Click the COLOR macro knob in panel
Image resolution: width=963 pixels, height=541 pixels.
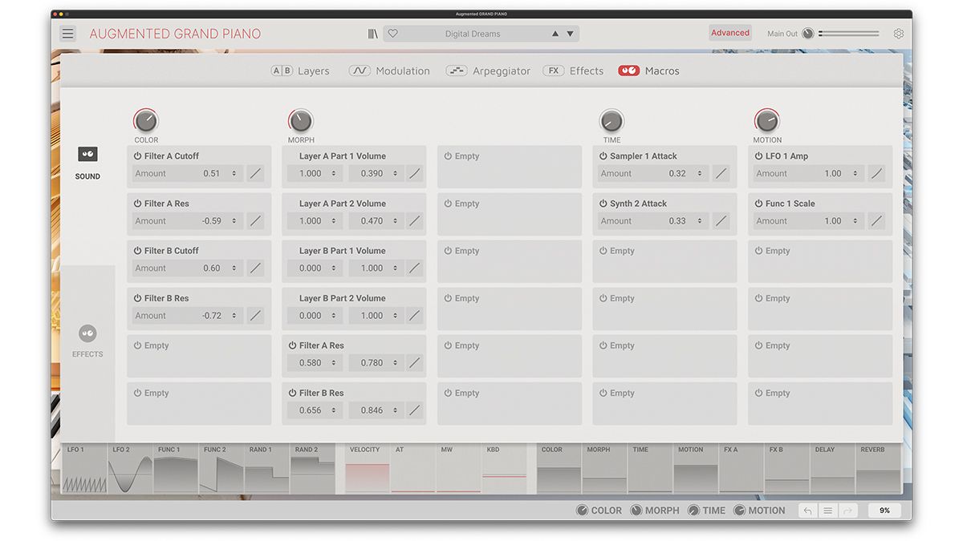click(x=146, y=121)
